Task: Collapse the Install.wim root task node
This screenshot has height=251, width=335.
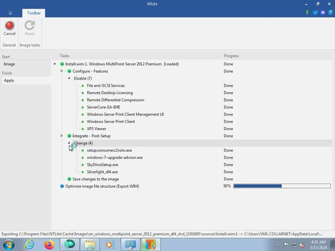Action: point(55,64)
